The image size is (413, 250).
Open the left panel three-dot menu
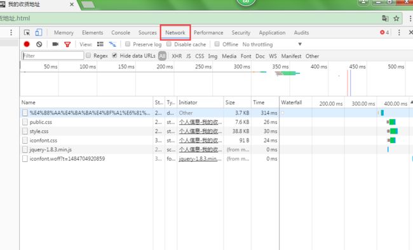point(11,32)
